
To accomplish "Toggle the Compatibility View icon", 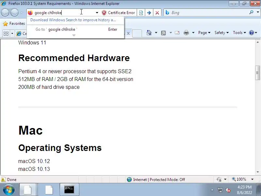I will 141,13.
